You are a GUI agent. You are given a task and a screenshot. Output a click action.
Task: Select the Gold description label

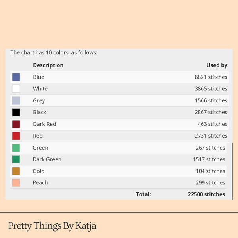pos(38,171)
